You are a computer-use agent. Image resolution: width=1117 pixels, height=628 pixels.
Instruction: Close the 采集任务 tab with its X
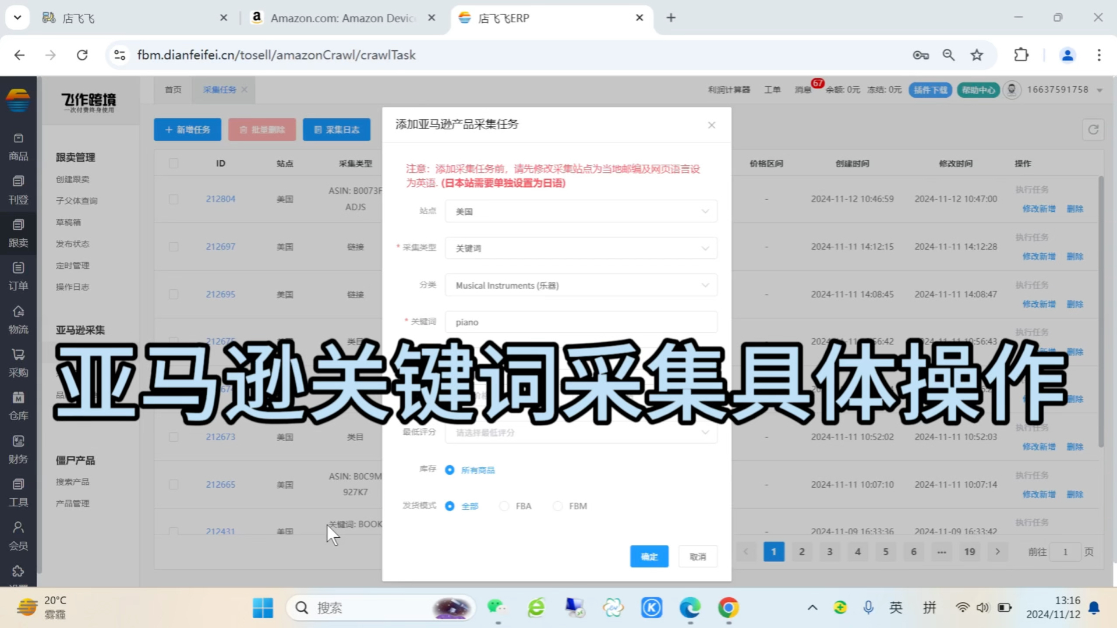click(244, 90)
